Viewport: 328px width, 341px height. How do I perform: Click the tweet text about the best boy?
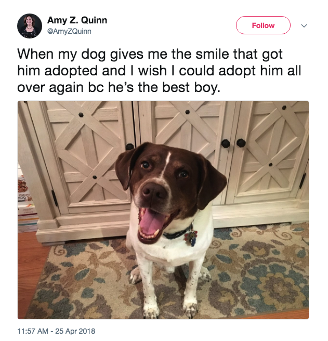tap(159, 71)
